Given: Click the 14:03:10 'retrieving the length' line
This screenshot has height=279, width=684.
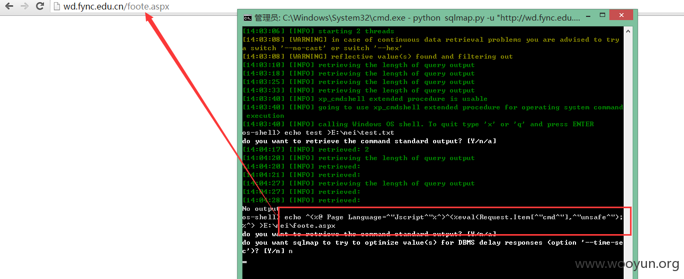Looking at the screenshot, I should click(x=358, y=65).
